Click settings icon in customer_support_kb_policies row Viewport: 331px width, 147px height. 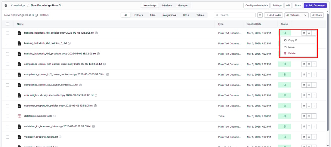[x=304, y=106]
